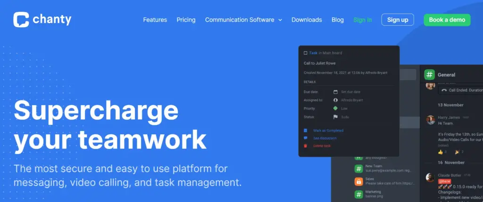Image resolution: width=483 pixels, height=202 pixels.
Task: Click the party popper reaction on Harry's message
Action: coord(456,152)
